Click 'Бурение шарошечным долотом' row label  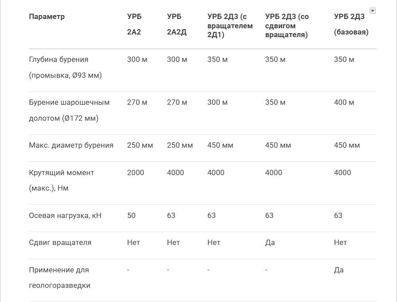[69, 110]
